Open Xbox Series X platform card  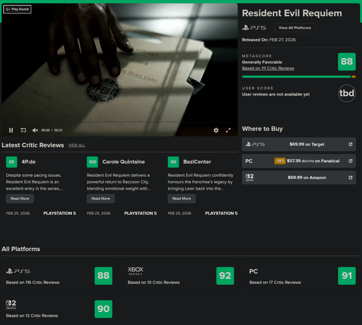click(x=181, y=276)
